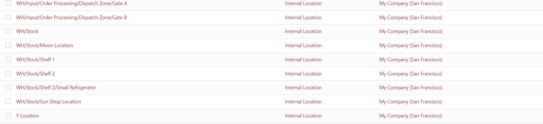The image size is (543, 124).
Task: Open WH/Input/Order Processing/Dispatch Zone/Gate B record
Action: (x=71, y=18)
